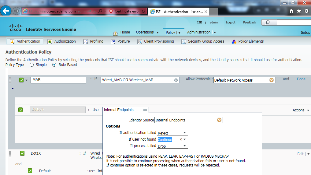
Task: Select the Simple policy type radio button
Action: [31, 65]
